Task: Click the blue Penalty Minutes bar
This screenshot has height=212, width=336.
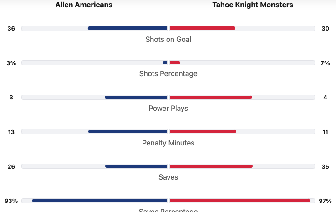Action: click(127, 132)
